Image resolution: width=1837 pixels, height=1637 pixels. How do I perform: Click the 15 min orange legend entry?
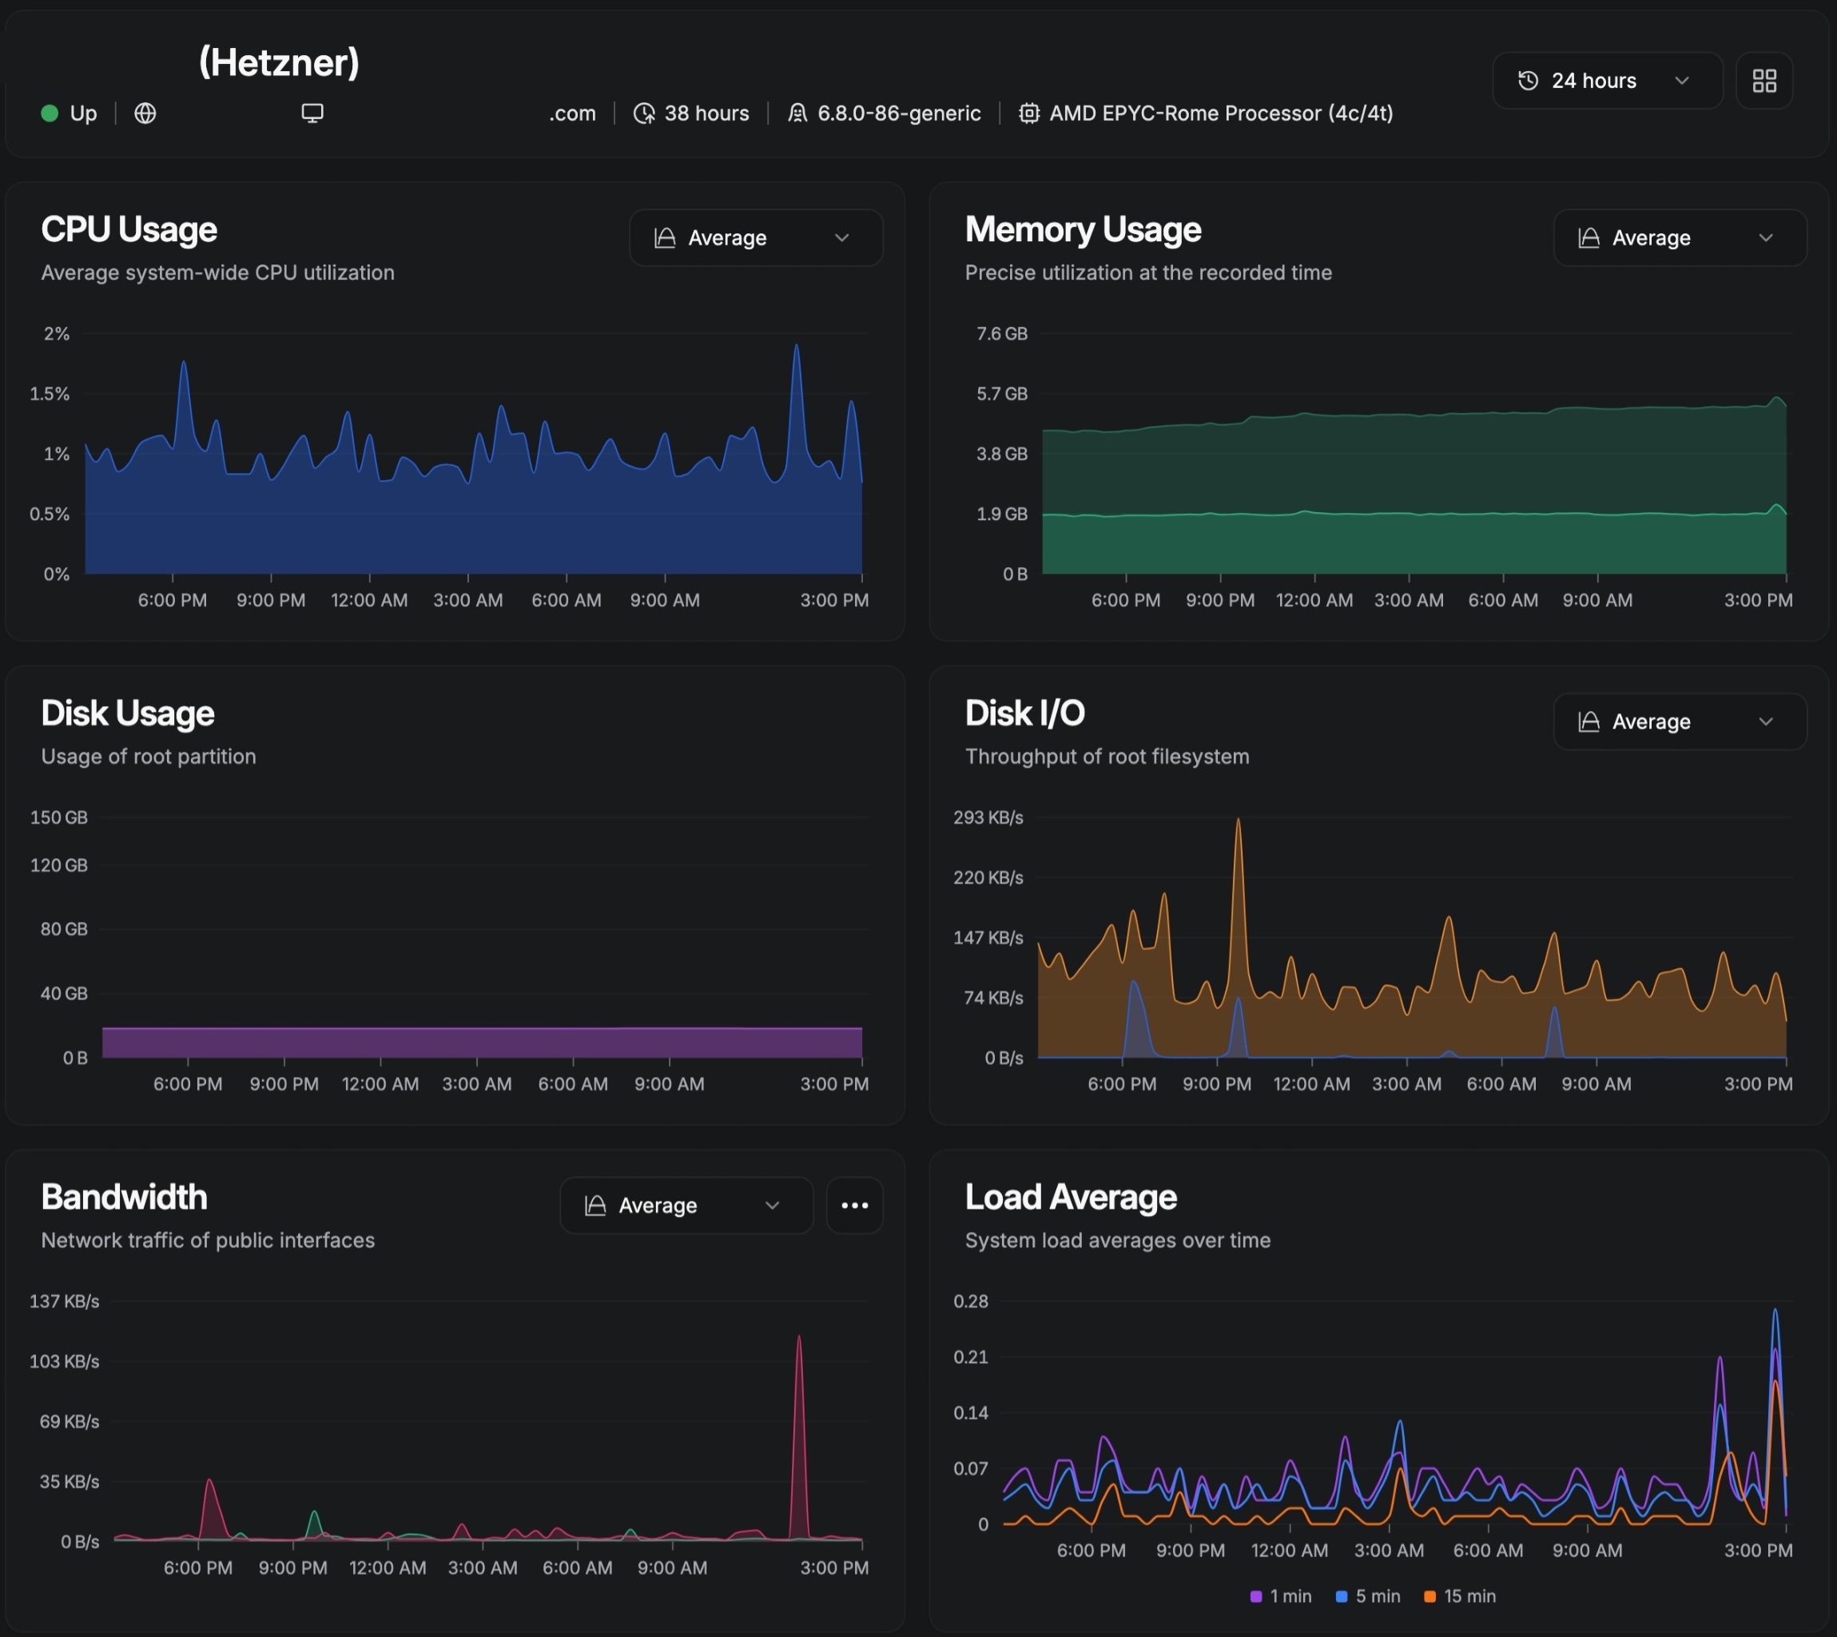[1460, 1596]
